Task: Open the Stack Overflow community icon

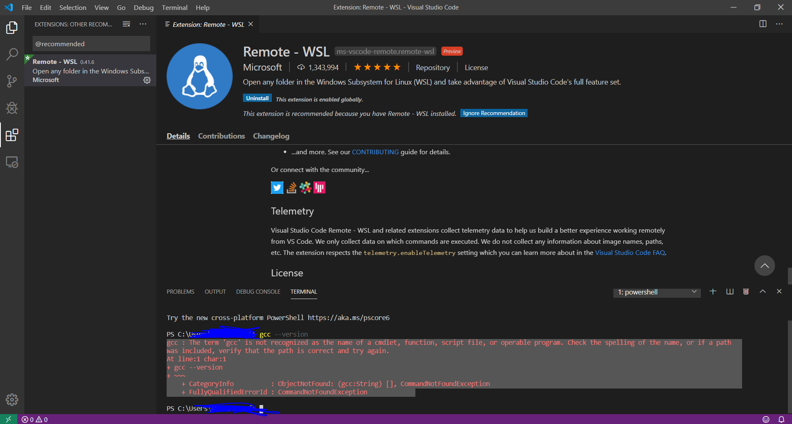Action: [x=292, y=188]
